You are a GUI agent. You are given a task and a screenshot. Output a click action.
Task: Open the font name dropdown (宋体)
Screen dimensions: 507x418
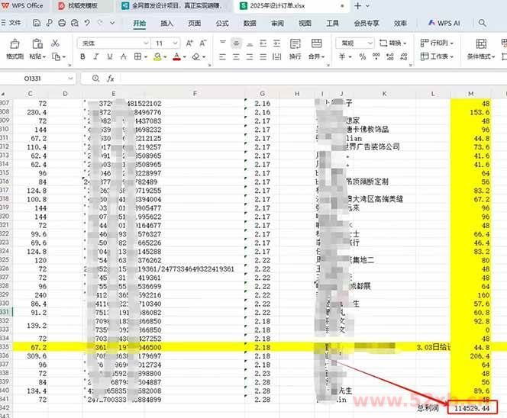115,43
